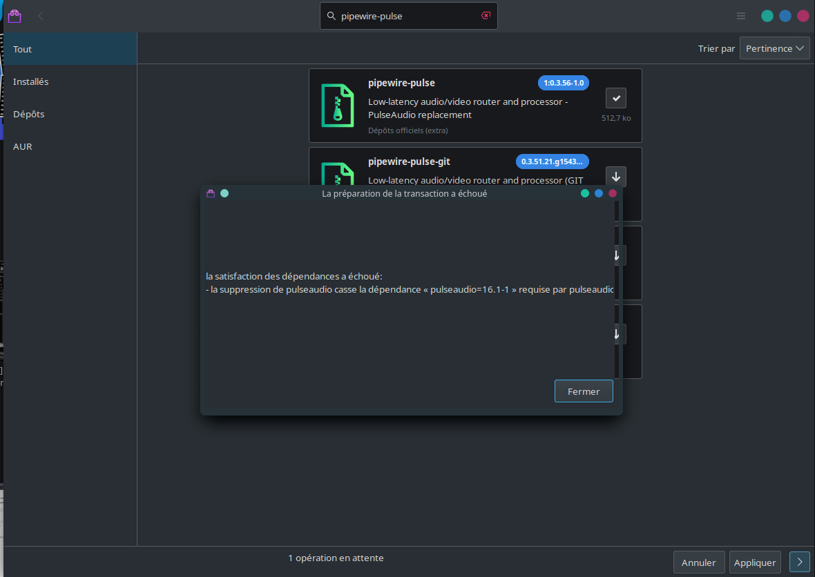Screen dimensions: 815x577
Task: Minimize main window with green button
Action: 767,16
